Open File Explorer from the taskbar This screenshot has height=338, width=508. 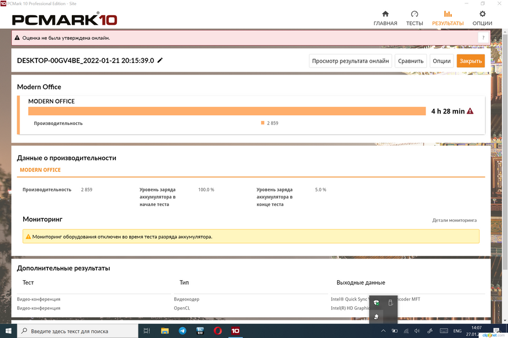click(x=165, y=331)
